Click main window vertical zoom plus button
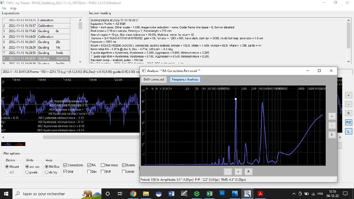This screenshot has height=199, width=354. click(x=348, y=95)
